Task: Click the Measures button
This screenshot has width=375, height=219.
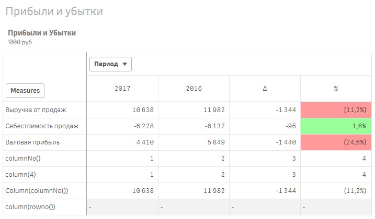Action: coord(25,91)
